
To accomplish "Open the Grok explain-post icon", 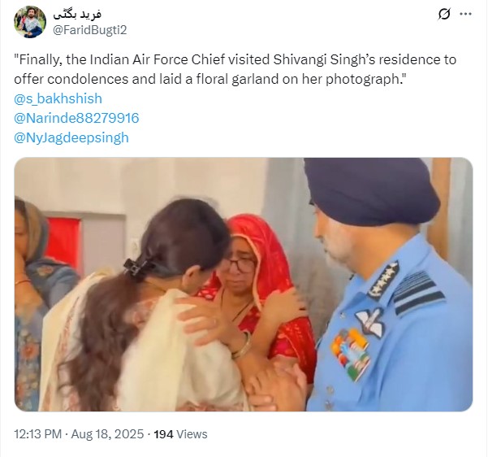I will coord(444,14).
